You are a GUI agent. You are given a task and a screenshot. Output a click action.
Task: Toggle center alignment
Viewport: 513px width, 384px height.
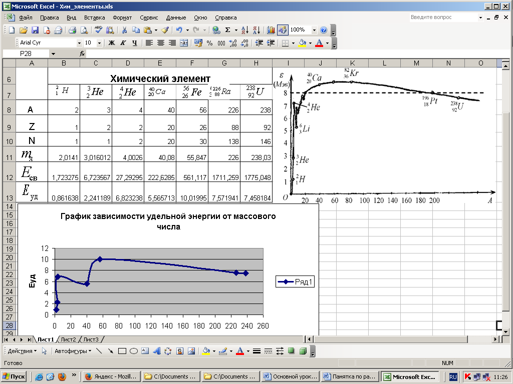coord(161,43)
